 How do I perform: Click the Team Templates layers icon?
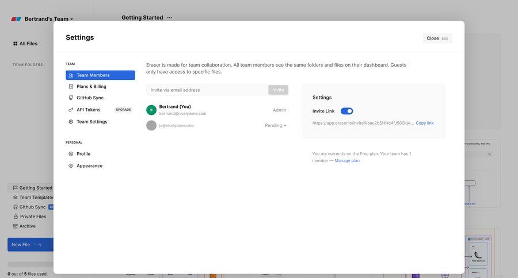click(x=15, y=197)
